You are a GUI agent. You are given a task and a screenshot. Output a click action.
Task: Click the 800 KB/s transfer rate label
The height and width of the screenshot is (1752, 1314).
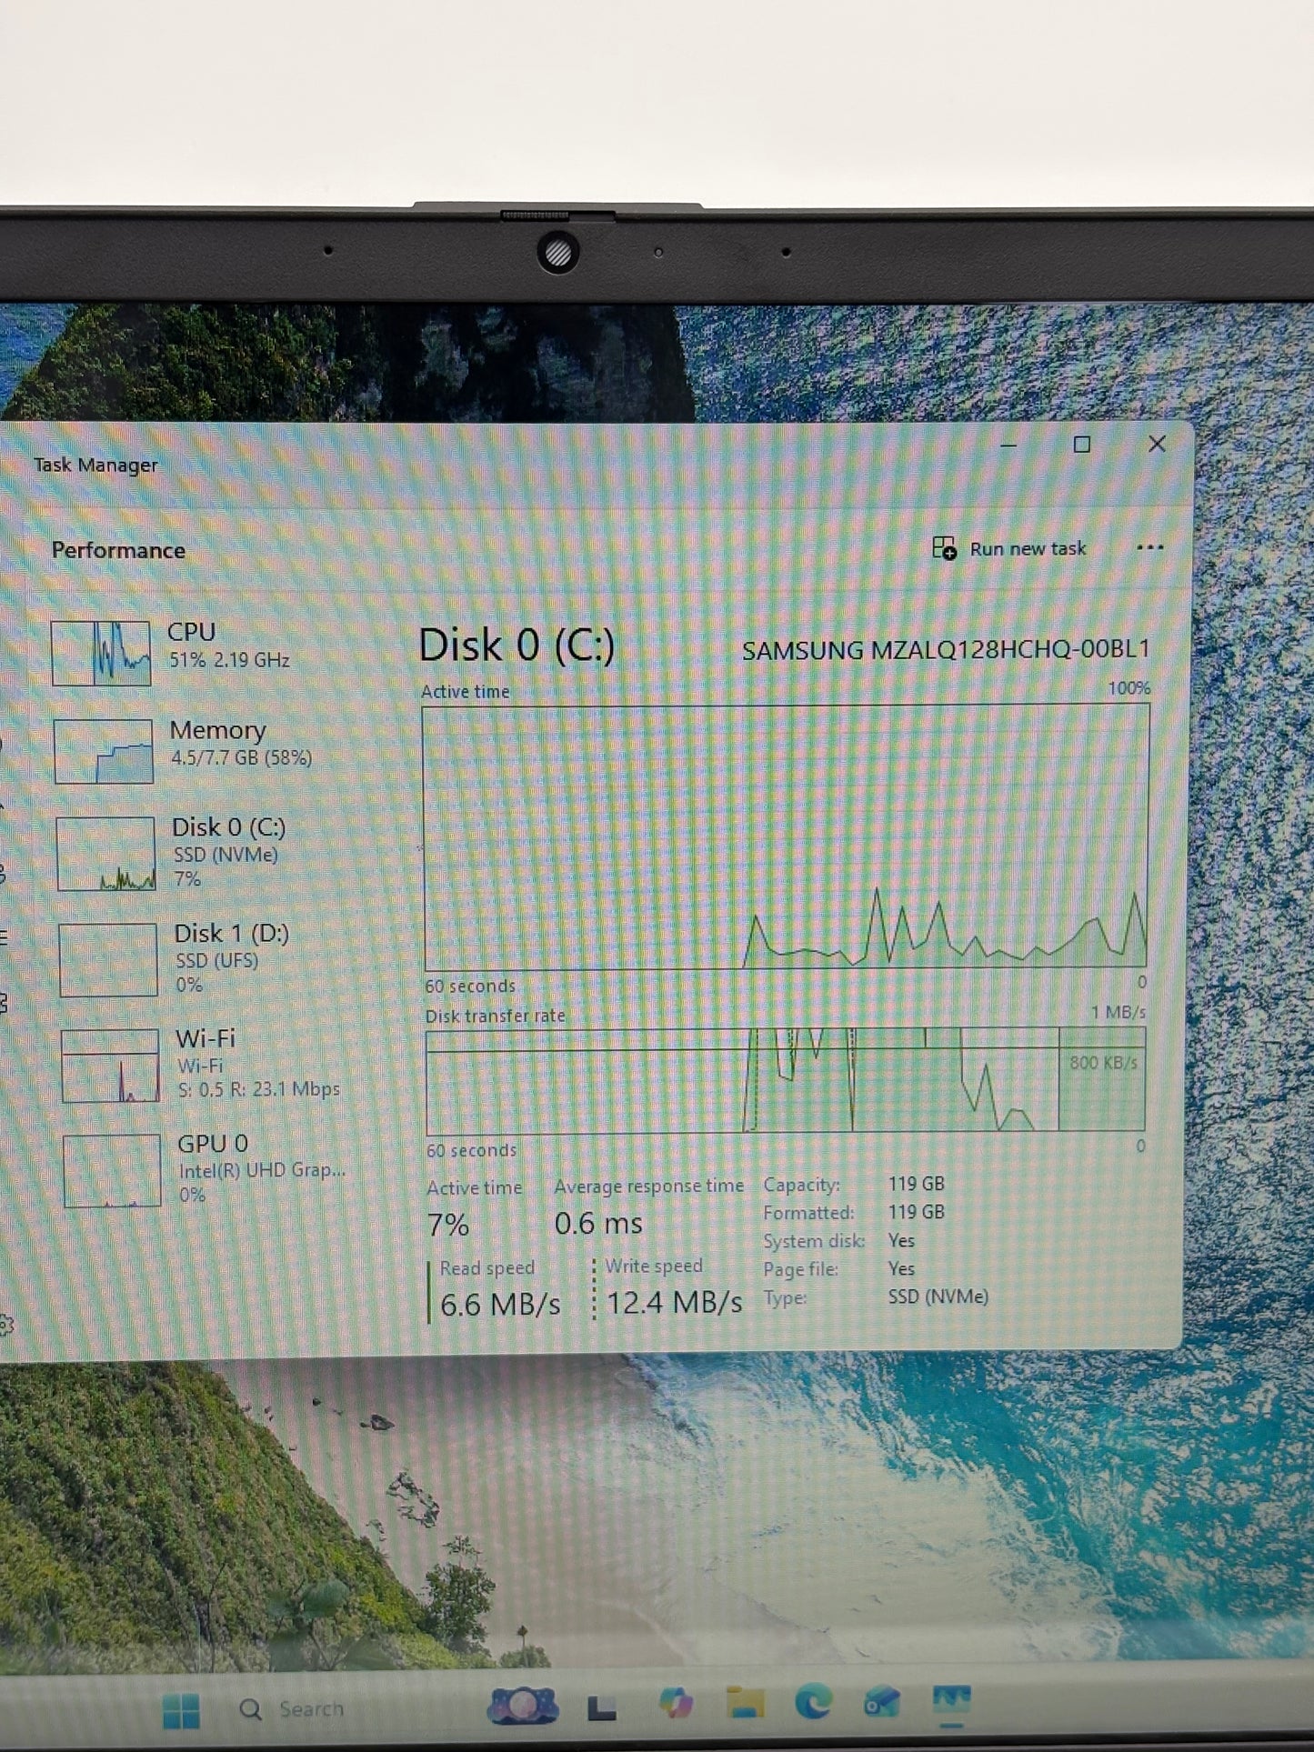[1103, 1062]
